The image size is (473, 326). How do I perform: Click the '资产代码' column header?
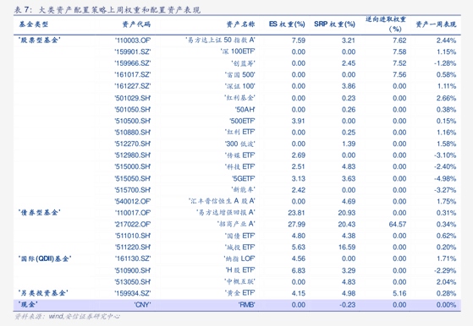click(x=136, y=24)
